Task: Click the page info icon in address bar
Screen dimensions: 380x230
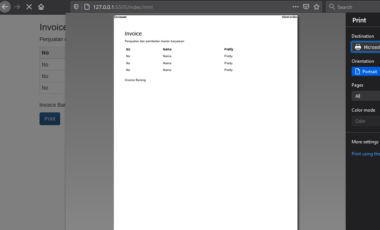Action: pos(86,7)
